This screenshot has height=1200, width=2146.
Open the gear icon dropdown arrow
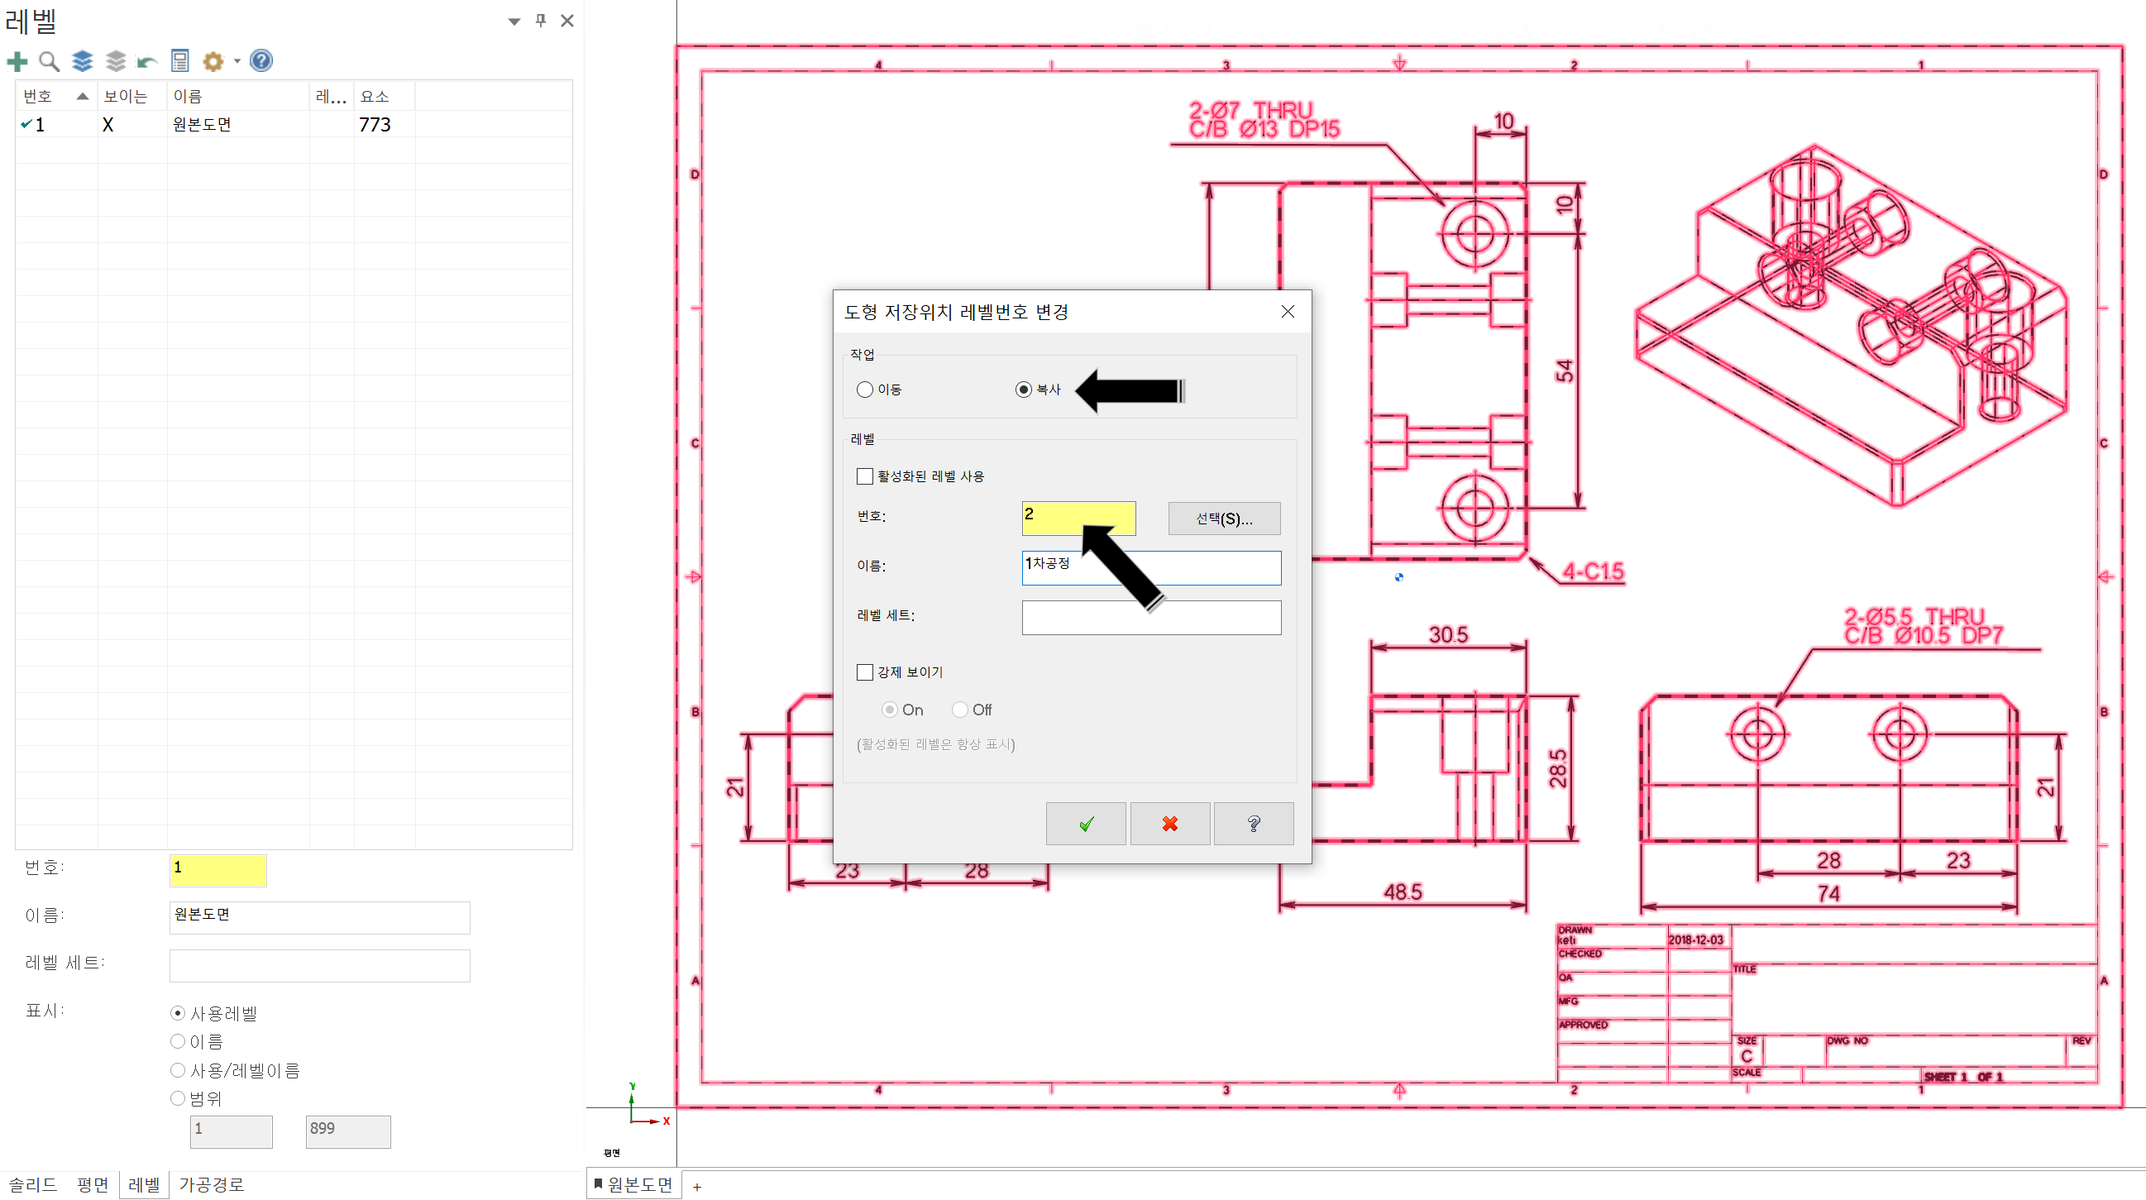pyautogui.click(x=237, y=61)
